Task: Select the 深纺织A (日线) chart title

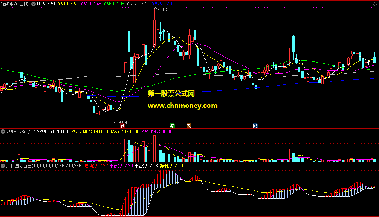Action: [15, 4]
